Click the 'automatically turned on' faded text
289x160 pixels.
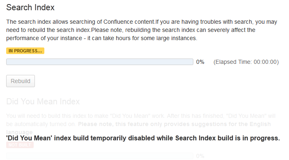[45, 124]
